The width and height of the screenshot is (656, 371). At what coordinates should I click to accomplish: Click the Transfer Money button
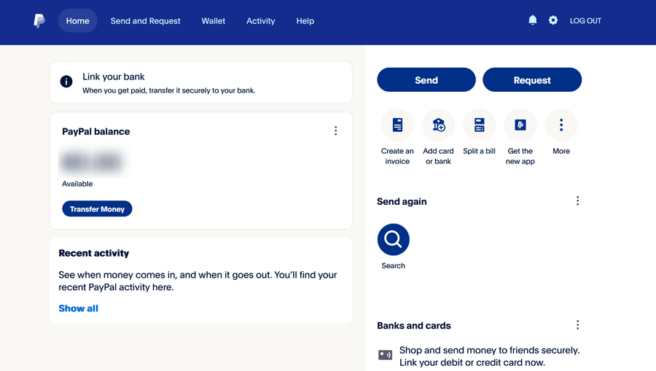[x=97, y=208]
